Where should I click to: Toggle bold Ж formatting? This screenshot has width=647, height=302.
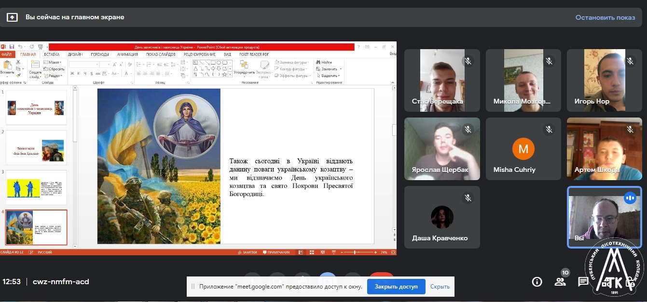point(72,73)
